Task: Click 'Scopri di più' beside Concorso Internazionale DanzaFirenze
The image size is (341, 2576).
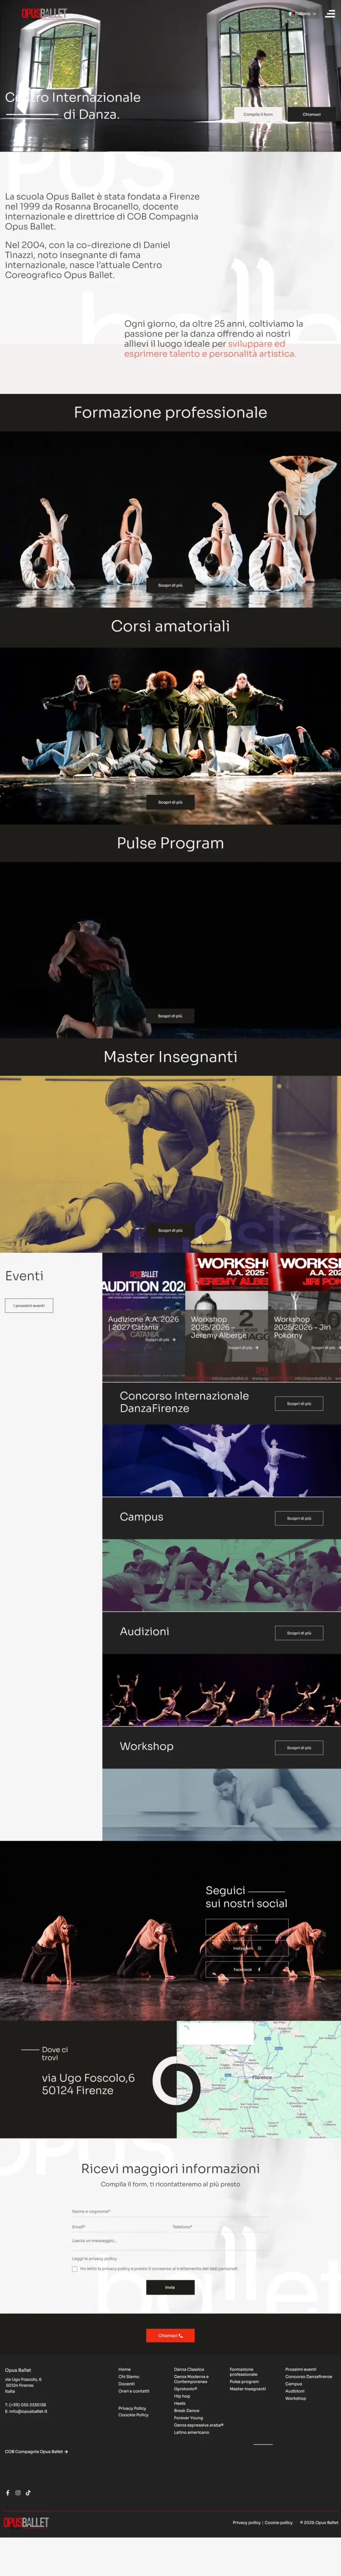Action: (x=299, y=1403)
